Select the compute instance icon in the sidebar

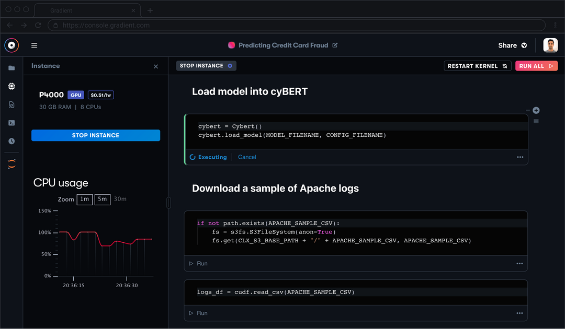12,86
